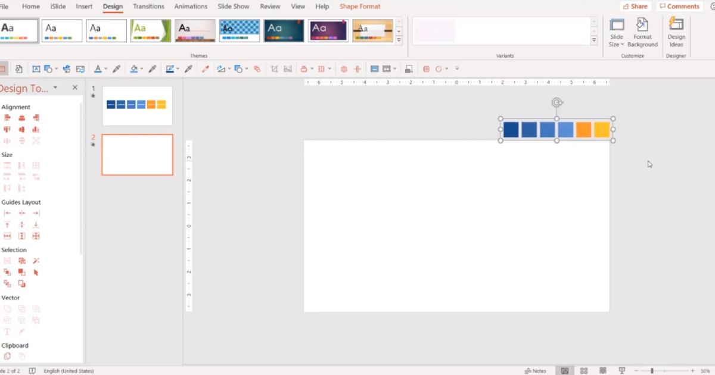Screen dimensions: 715x375
Task: Click the Share button
Action: [x=635, y=6]
